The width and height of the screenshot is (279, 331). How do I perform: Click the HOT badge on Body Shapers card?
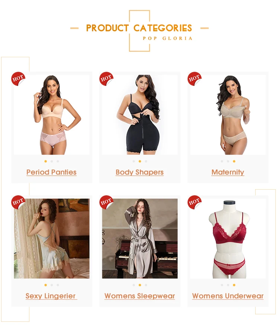106,79
